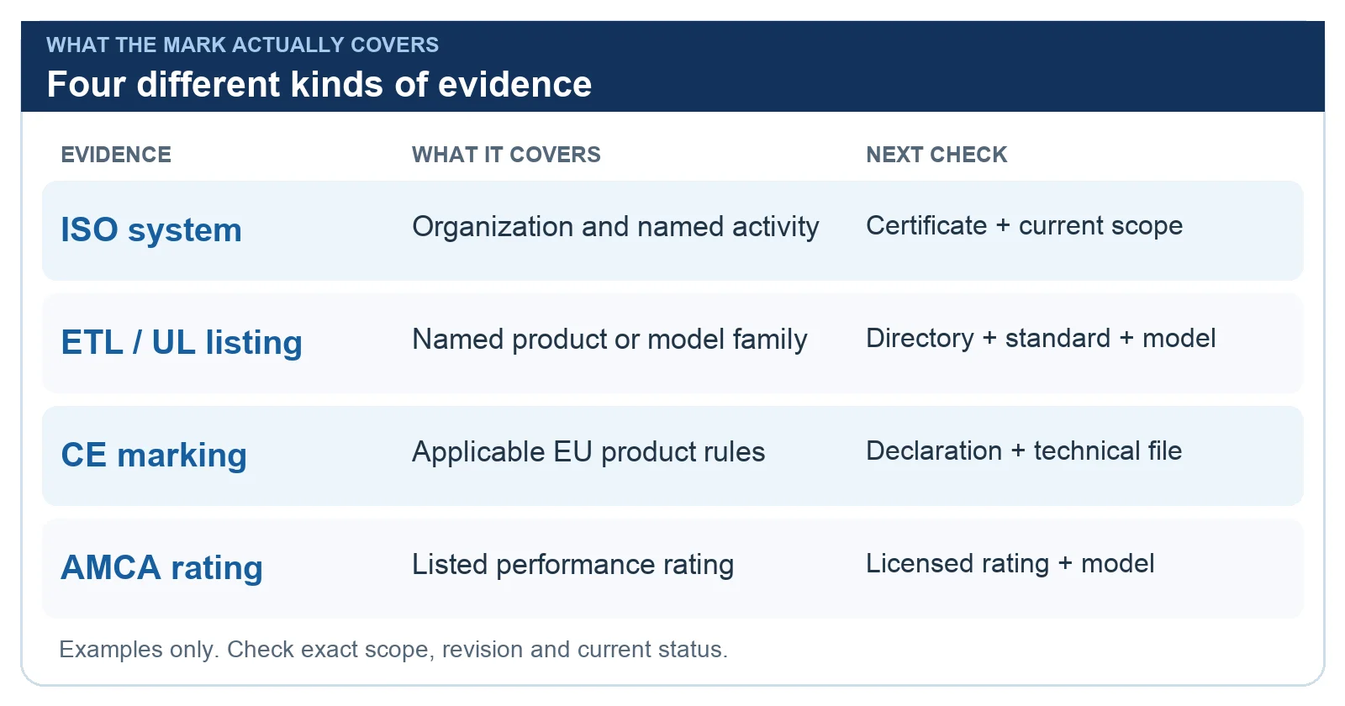Click 'Declaration + technical file' cell
1345x706 pixels.
(x=1024, y=450)
